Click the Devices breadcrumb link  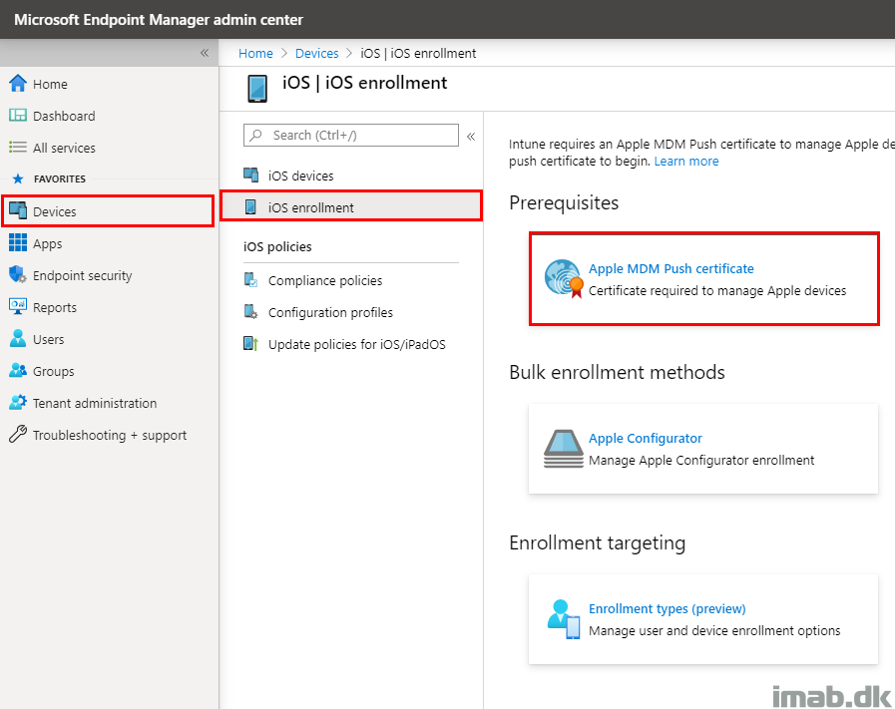pyautogui.click(x=316, y=53)
